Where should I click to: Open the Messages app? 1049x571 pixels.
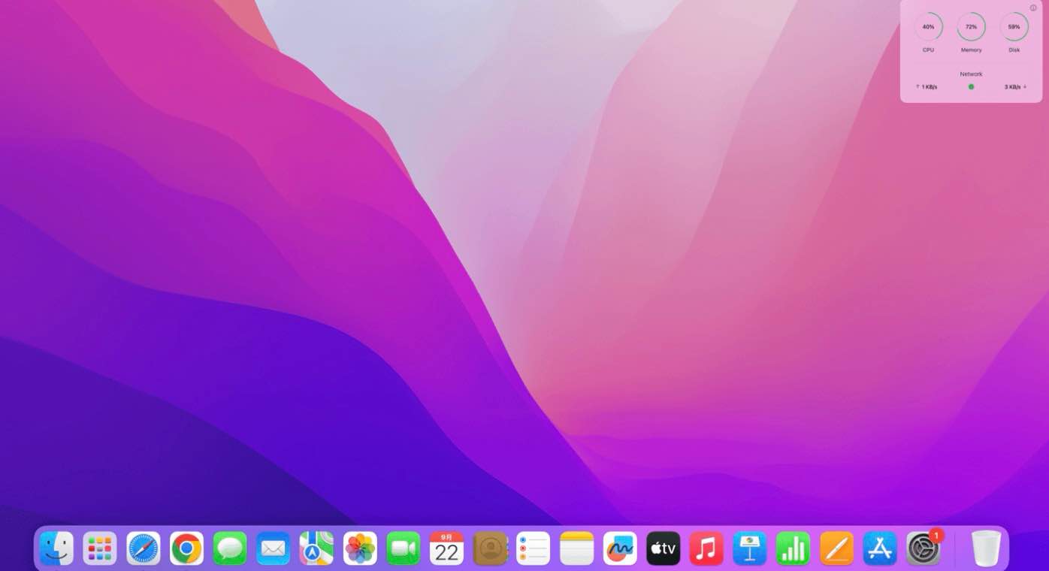230,549
